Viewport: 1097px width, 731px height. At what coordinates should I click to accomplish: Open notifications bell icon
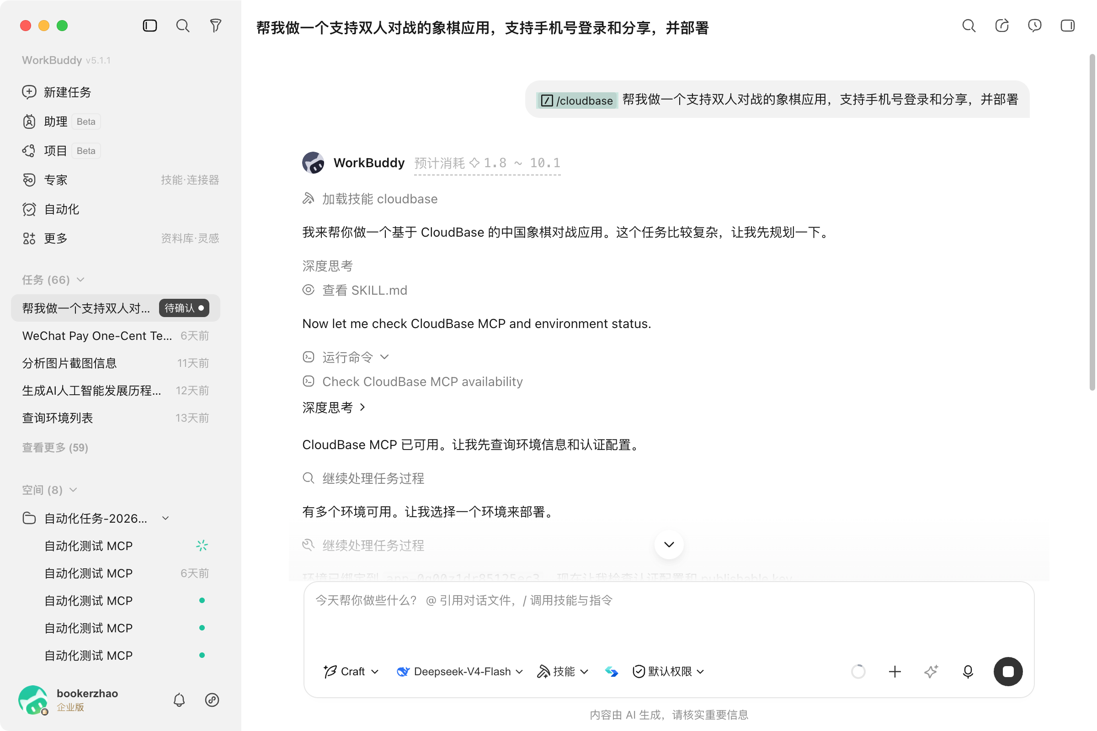tap(179, 700)
